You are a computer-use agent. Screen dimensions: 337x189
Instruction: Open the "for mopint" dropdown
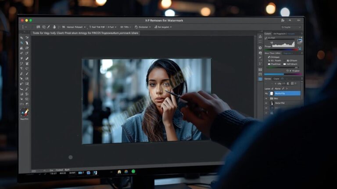click(x=163, y=27)
